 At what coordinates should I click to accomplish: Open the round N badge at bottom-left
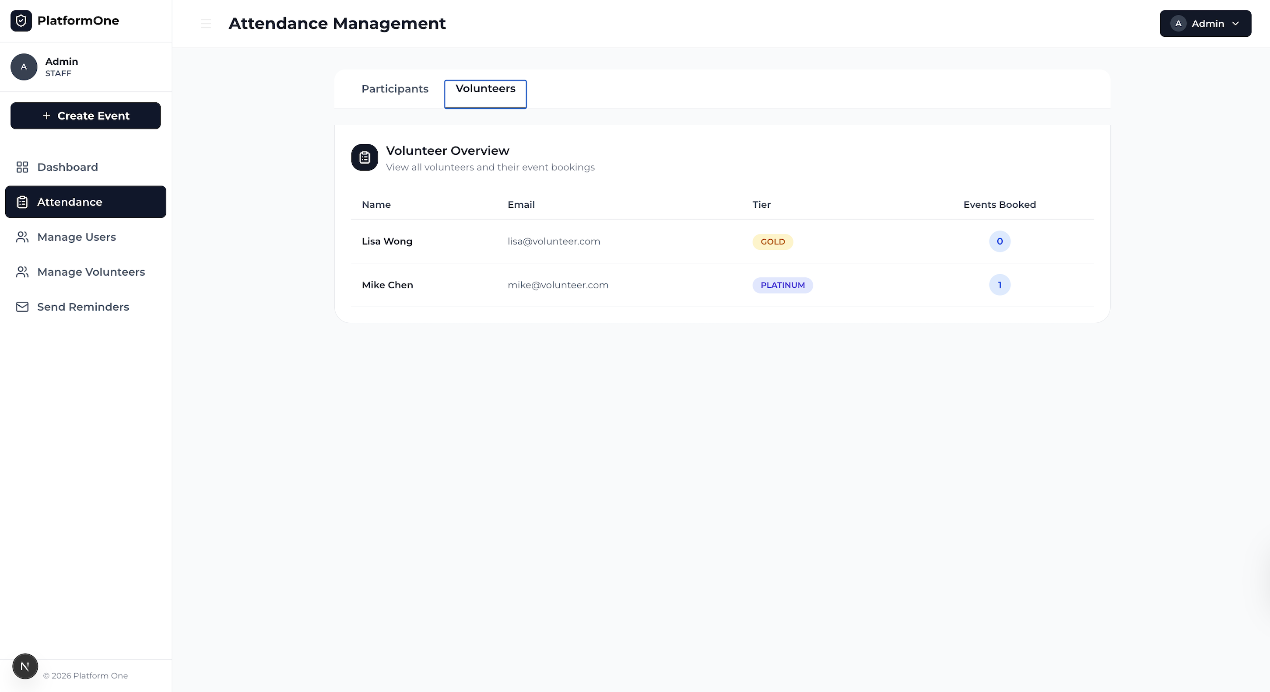[x=25, y=666]
